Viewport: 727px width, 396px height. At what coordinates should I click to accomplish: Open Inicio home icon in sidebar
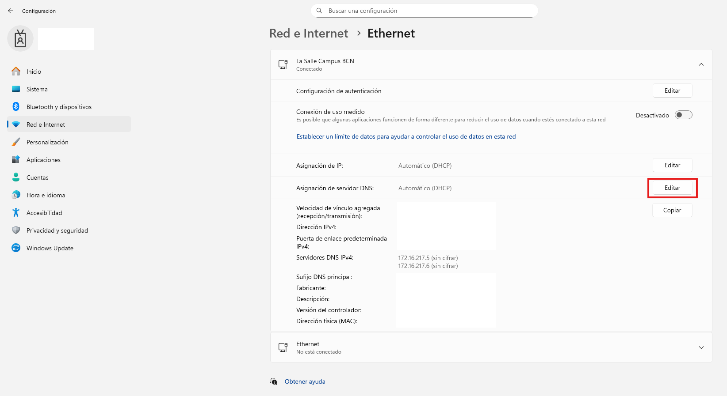pos(16,71)
